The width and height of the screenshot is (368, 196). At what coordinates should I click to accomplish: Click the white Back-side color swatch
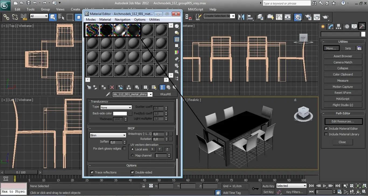pos(120,114)
